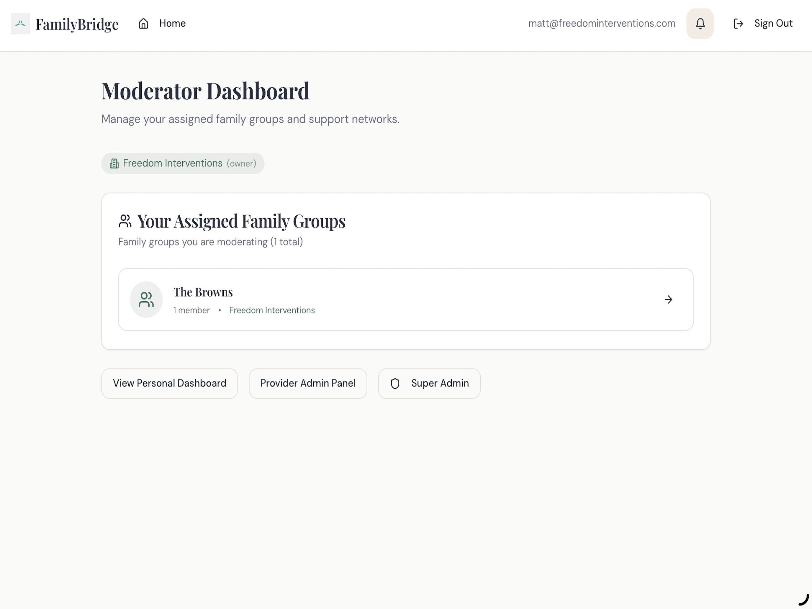The image size is (812, 609).
Task: Open the Provider Admin Panel
Action: (308, 384)
